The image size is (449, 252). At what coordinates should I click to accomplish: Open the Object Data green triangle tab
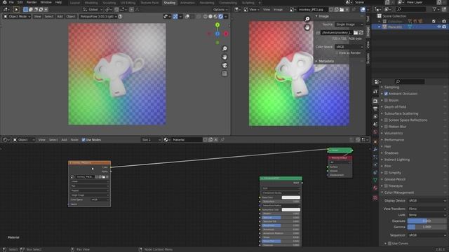pyautogui.click(x=375, y=180)
